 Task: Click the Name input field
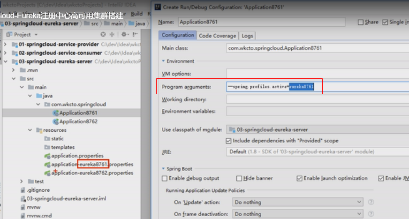(262, 22)
